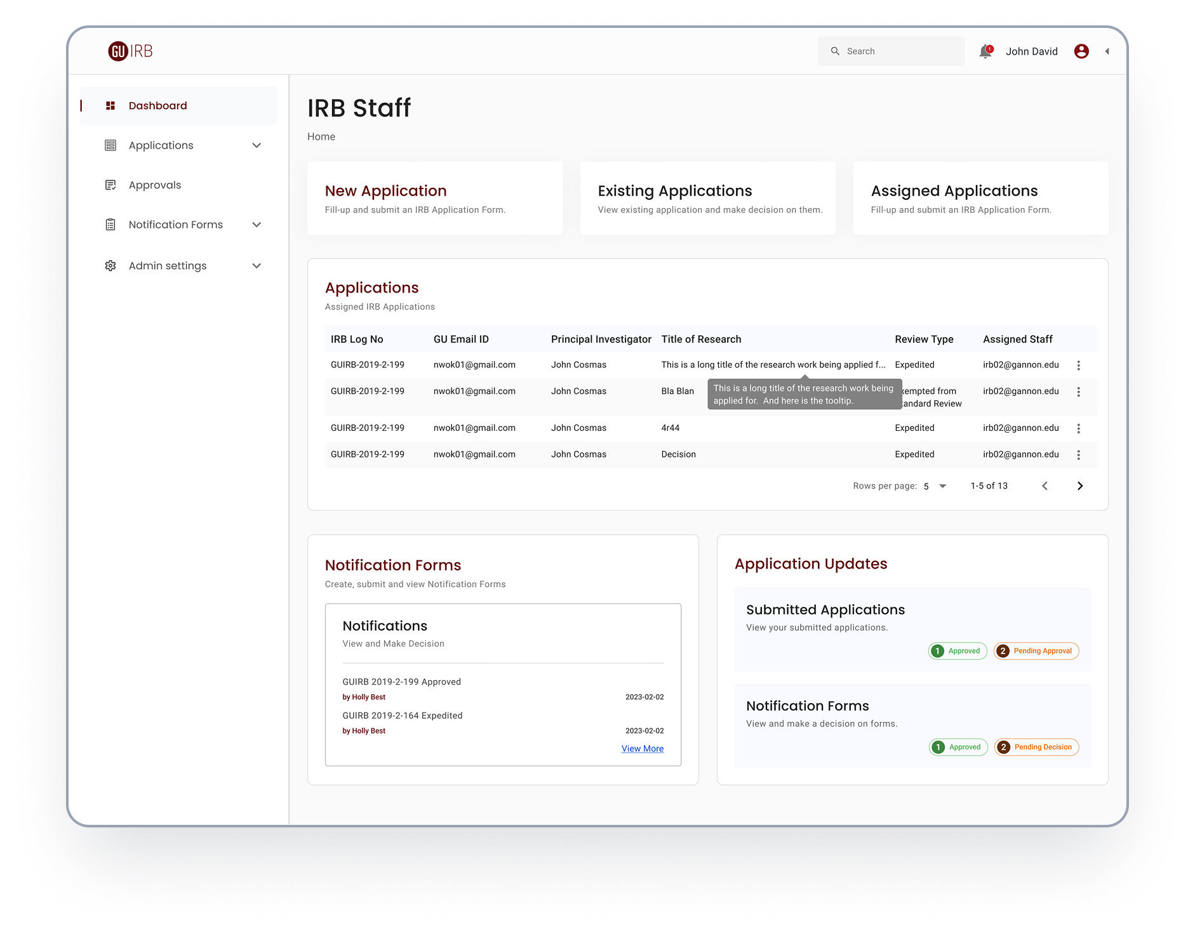Click Expedited review type in first row

914,365
